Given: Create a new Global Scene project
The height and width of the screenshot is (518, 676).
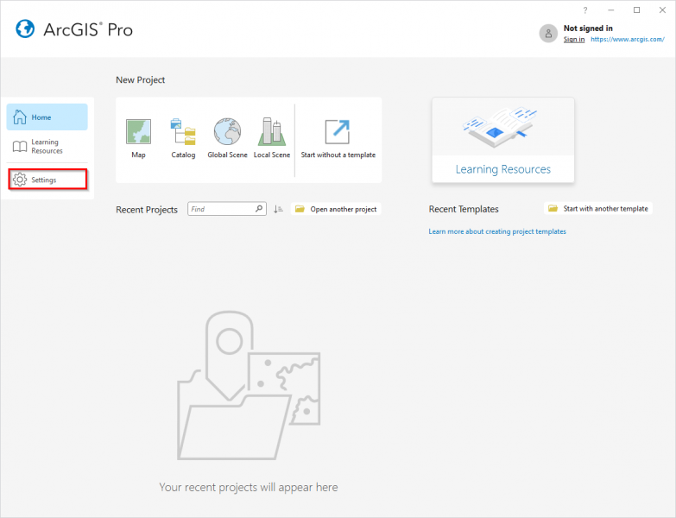Looking at the screenshot, I should (227, 138).
